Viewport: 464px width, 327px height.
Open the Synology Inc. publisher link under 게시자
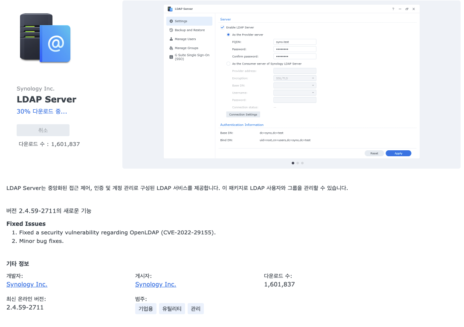click(156, 284)
